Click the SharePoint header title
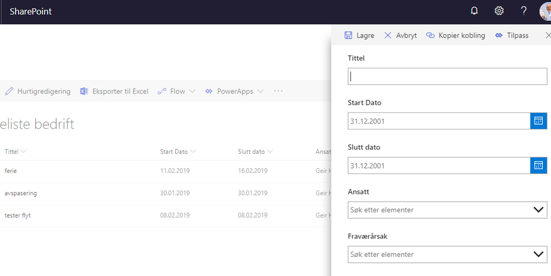 (x=30, y=12)
